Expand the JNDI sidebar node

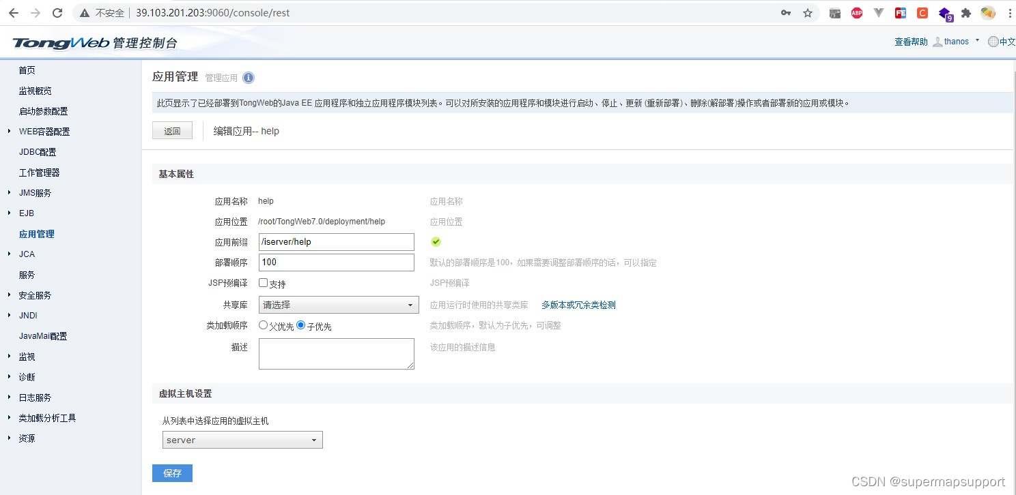(9, 315)
